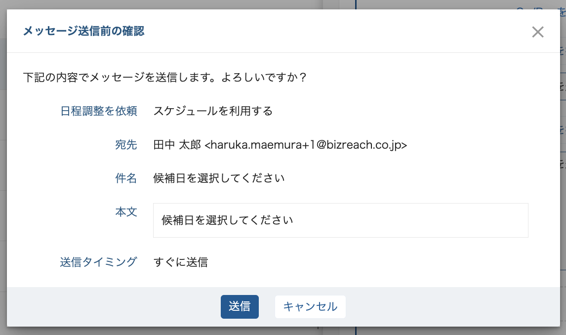Click the スケジュールを利用する value text
Viewport: 566px width, 335px height.
pos(213,111)
